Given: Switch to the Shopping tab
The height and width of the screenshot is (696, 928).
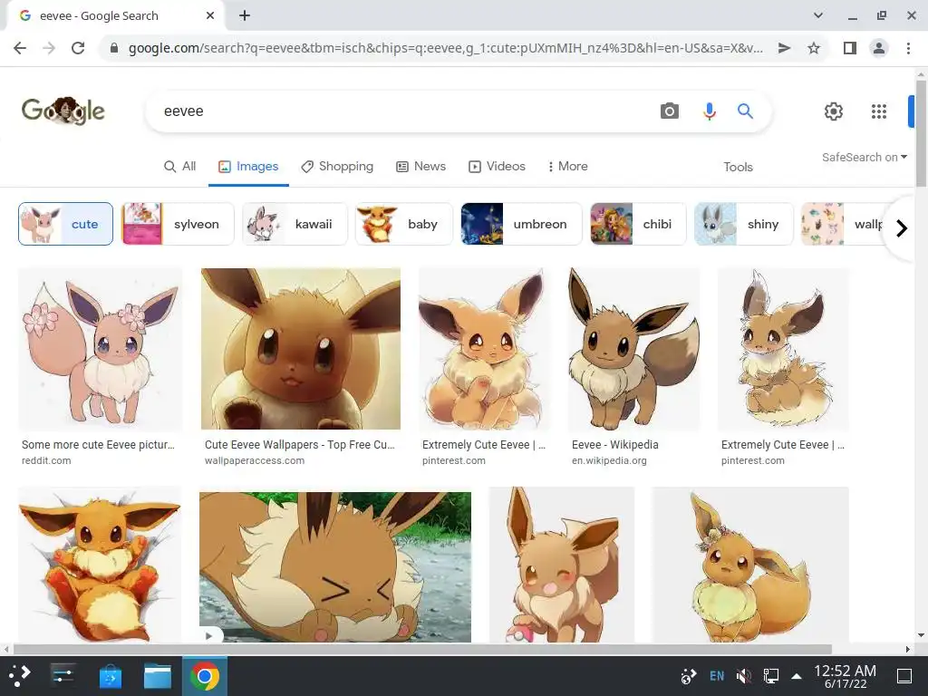Looking at the screenshot, I should click(x=337, y=167).
